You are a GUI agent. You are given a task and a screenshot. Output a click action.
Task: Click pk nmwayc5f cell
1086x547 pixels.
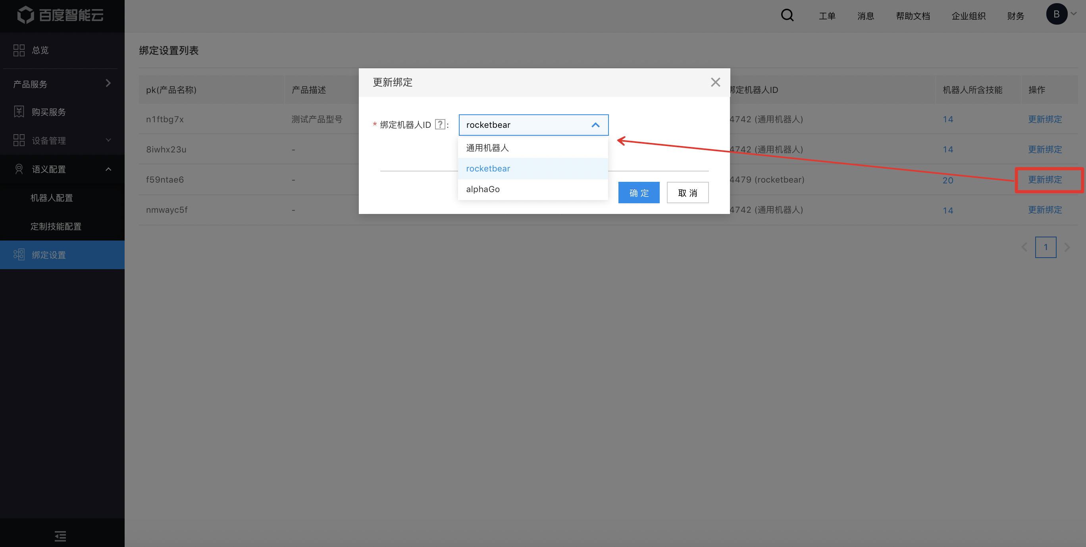(x=167, y=210)
